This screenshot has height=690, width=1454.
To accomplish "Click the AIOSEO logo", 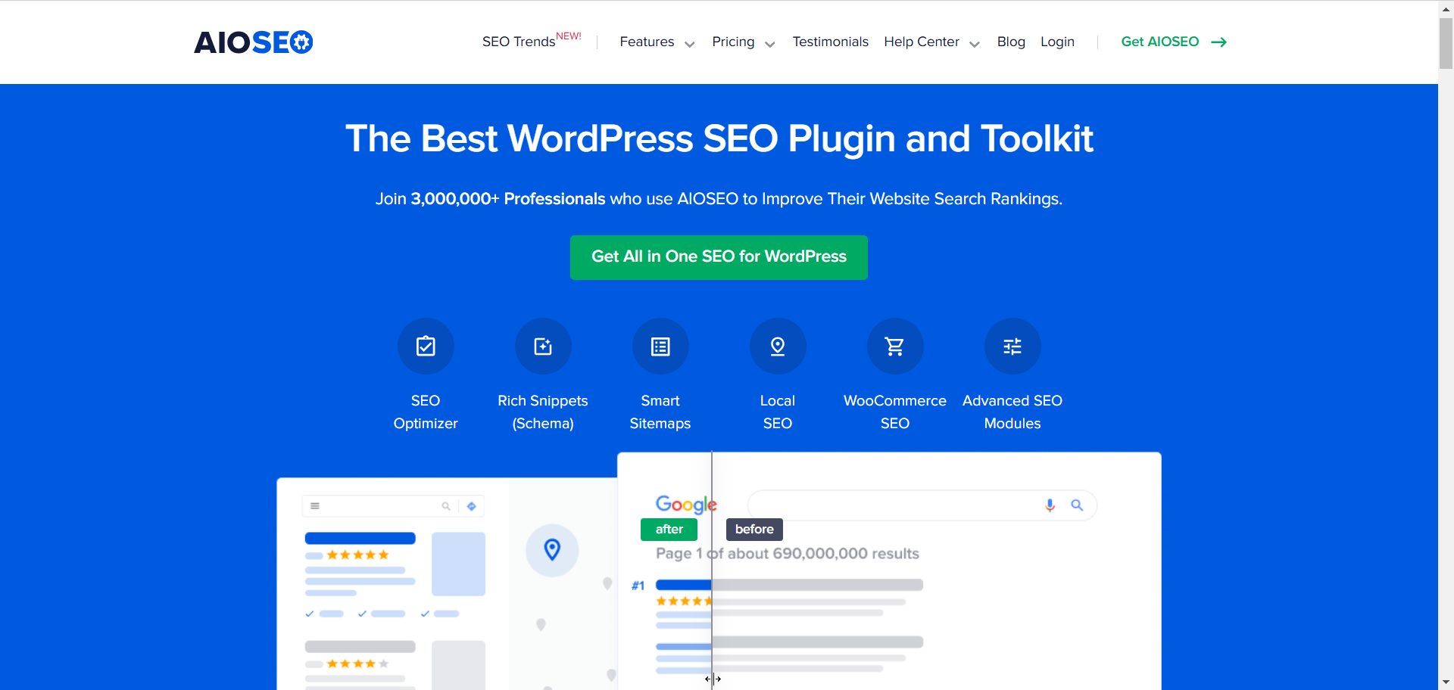I will tap(254, 42).
